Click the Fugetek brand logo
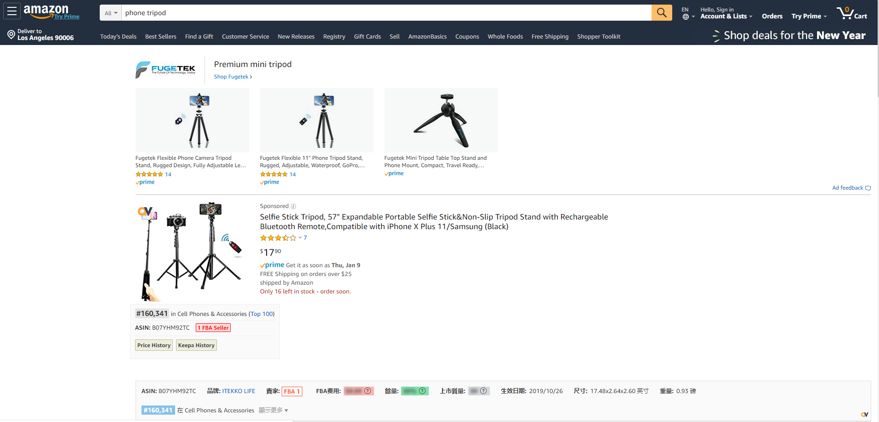The image size is (879, 422). pos(166,69)
